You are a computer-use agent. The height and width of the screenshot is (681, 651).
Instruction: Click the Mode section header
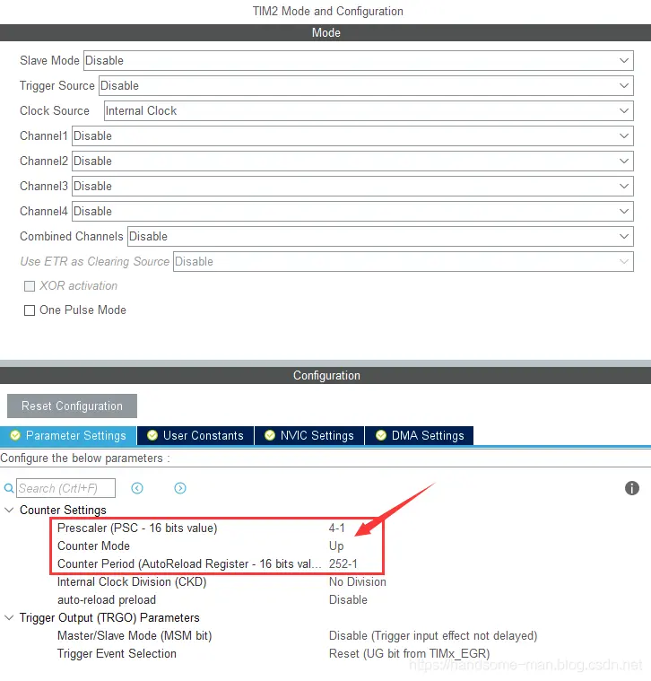point(325,33)
